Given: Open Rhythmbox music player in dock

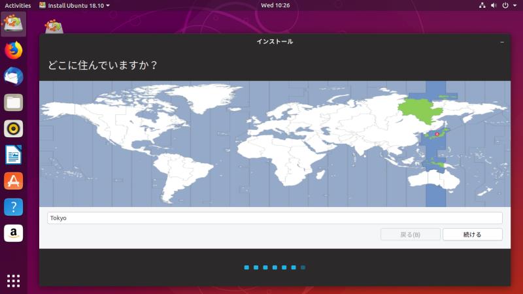Looking at the screenshot, I should 13,129.
